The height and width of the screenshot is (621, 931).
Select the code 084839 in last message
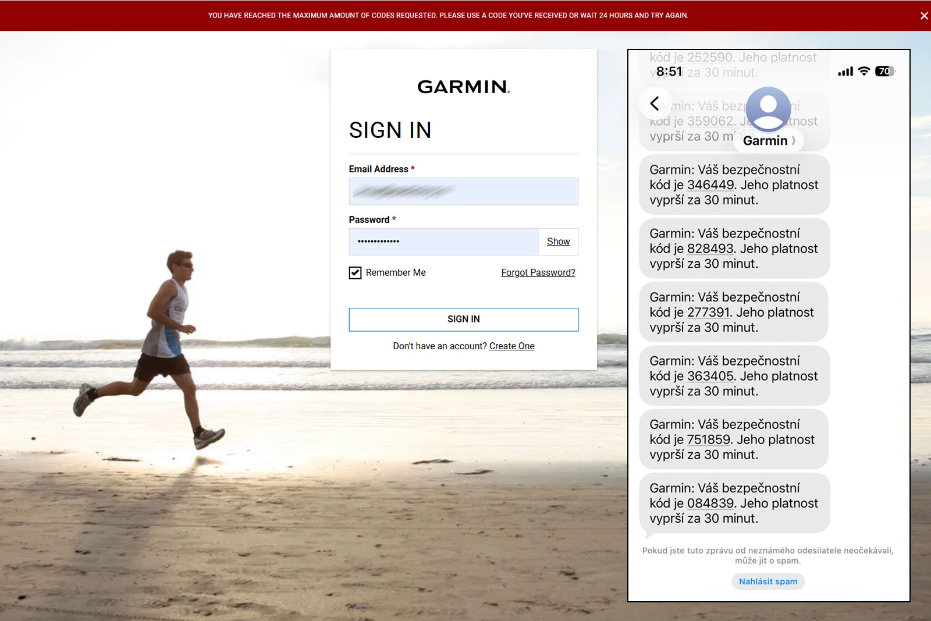click(710, 503)
